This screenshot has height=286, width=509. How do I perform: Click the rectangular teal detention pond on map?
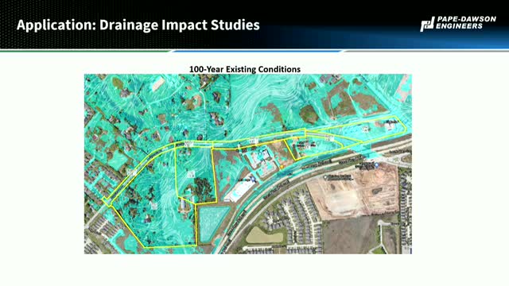tap(212, 224)
